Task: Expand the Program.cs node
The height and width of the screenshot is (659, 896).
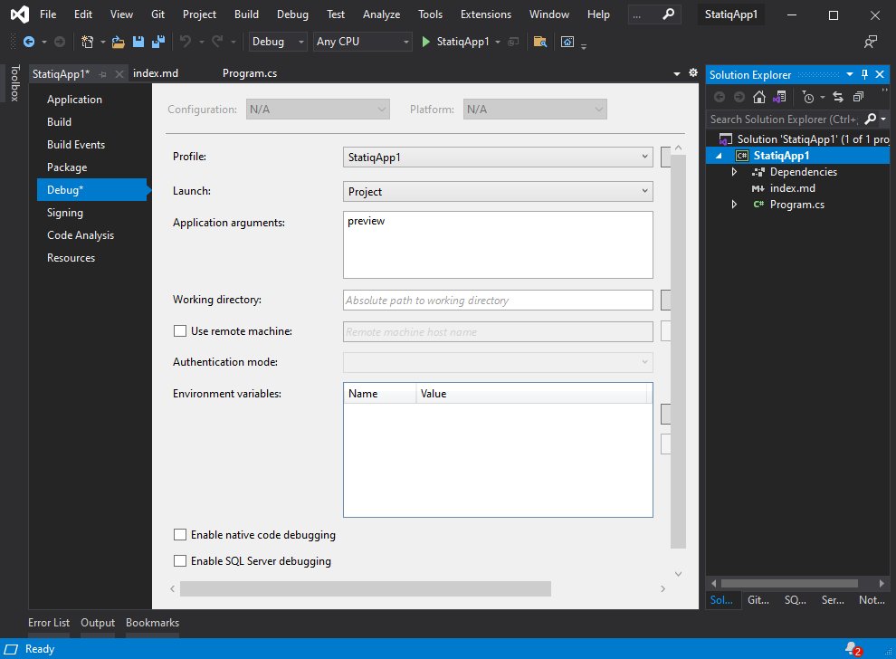Action: pyautogui.click(x=734, y=204)
